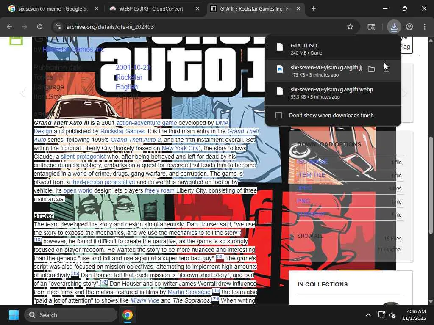Show hidden system tray icons
Screen dimensions: 434x325
368,315
